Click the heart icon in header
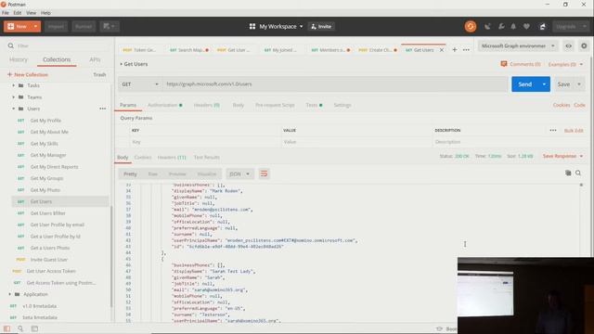The height and width of the screenshot is (334, 594). click(x=526, y=27)
